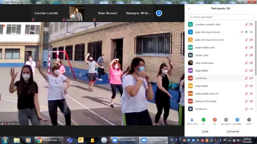Collapse the Participants panel with the chevron
Viewport: 257px width, 144px height.
tap(189, 9)
